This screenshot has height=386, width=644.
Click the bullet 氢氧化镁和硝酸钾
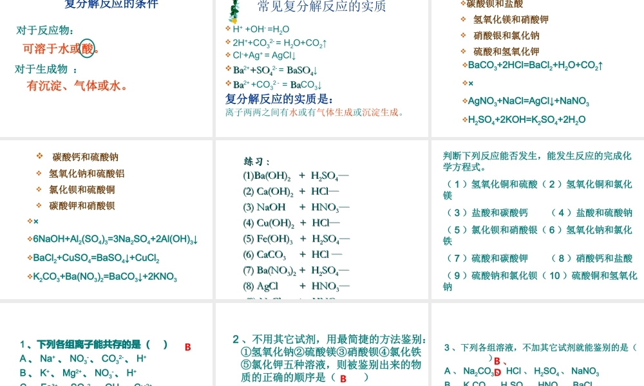click(x=511, y=19)
